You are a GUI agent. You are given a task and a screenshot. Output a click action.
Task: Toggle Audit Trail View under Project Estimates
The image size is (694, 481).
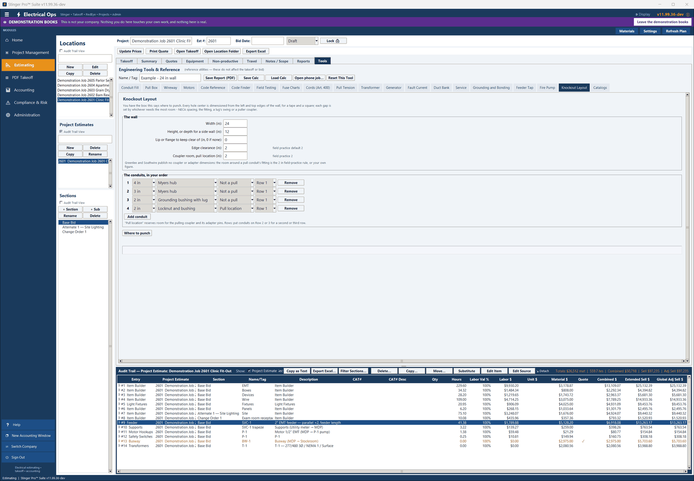pos(61,131)
